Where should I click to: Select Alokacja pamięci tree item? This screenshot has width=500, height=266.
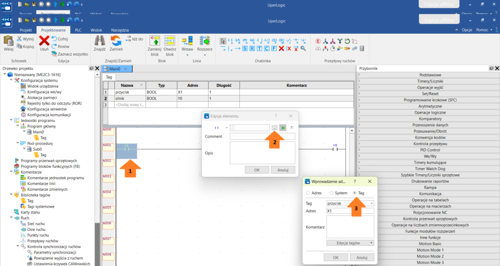[42, 98]
